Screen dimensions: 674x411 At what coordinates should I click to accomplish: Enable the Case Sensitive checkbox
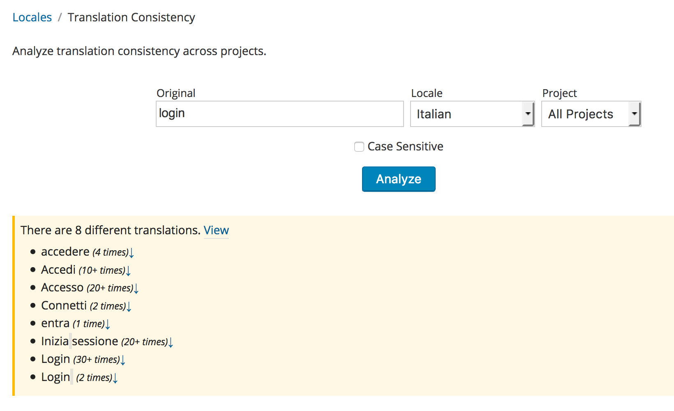359,147
